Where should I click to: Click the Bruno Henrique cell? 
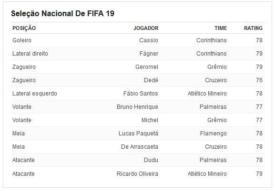[x=137, y=107]
